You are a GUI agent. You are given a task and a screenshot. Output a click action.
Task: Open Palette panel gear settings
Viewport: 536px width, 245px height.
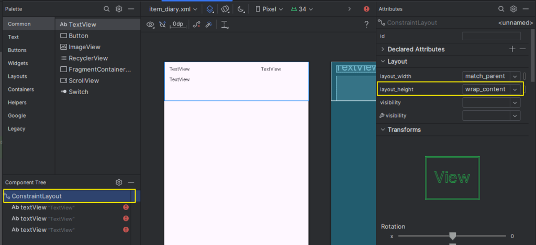(x=119, y=9)
